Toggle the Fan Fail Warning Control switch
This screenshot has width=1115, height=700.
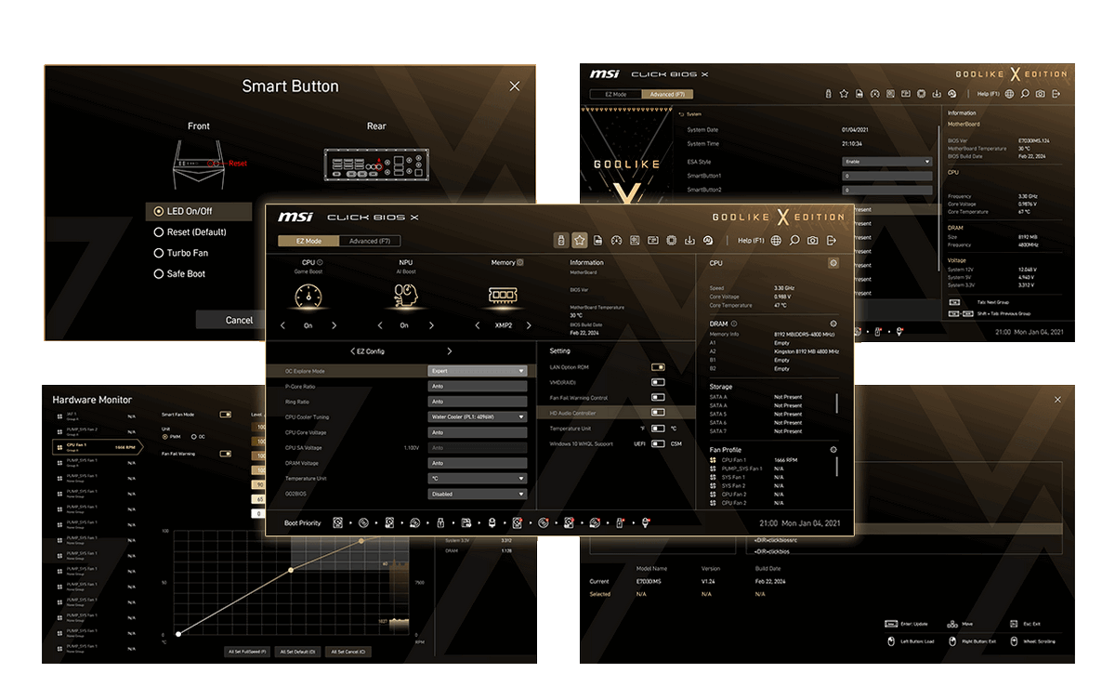658,398
